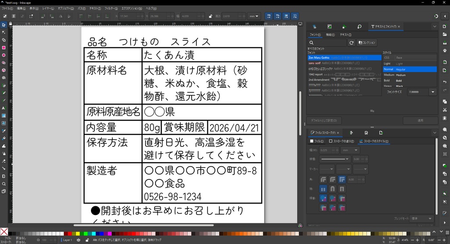This screenshot has width=450, height=244.
Task: Toggle the miter join corner button
Action: pyautogui.click(x=342, y=180)
